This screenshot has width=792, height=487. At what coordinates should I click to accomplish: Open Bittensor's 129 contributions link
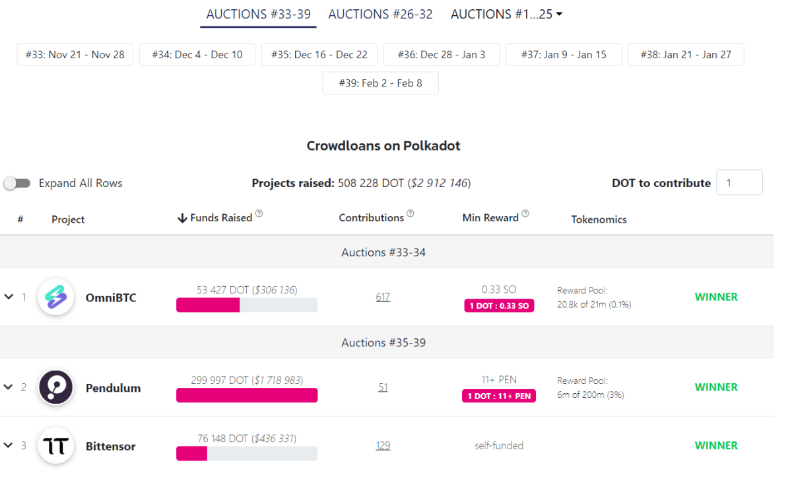pos(383,446)
